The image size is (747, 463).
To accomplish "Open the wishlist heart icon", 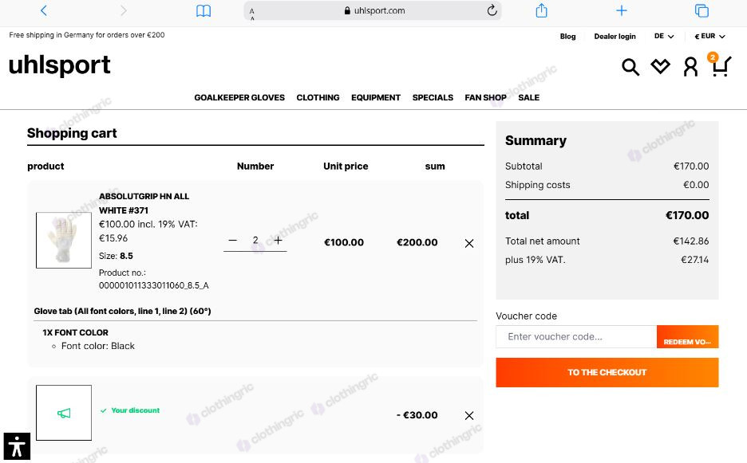I will coord(660,67).
